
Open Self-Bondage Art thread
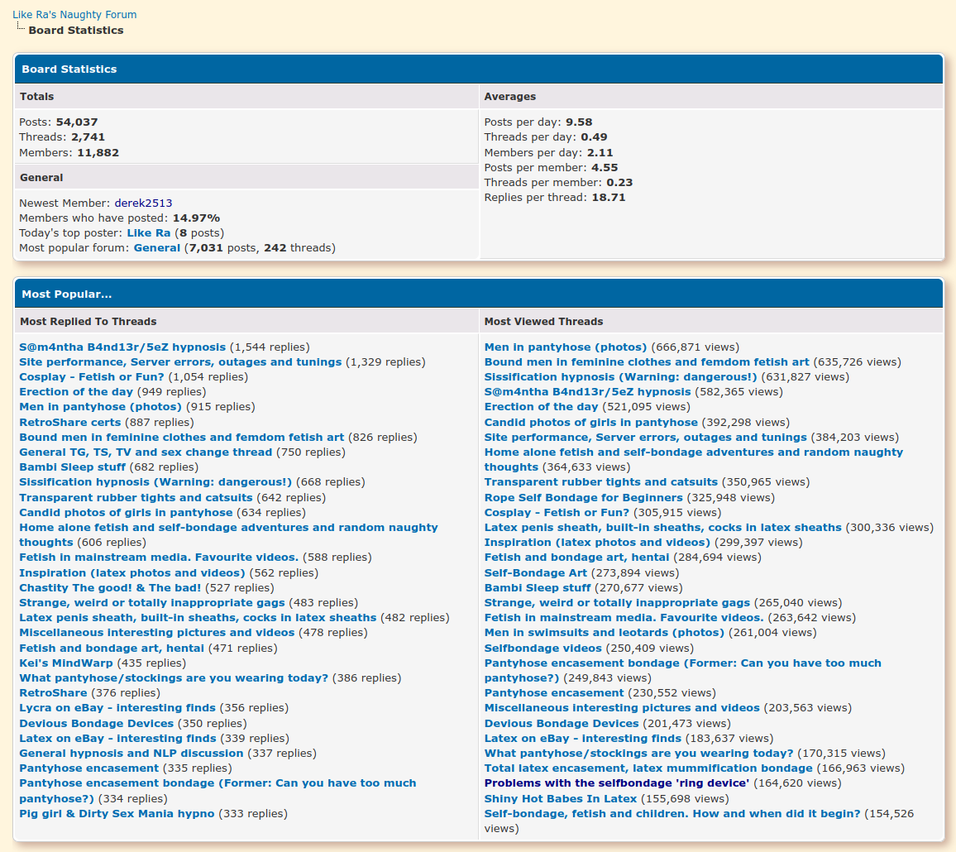pos(535,573)
